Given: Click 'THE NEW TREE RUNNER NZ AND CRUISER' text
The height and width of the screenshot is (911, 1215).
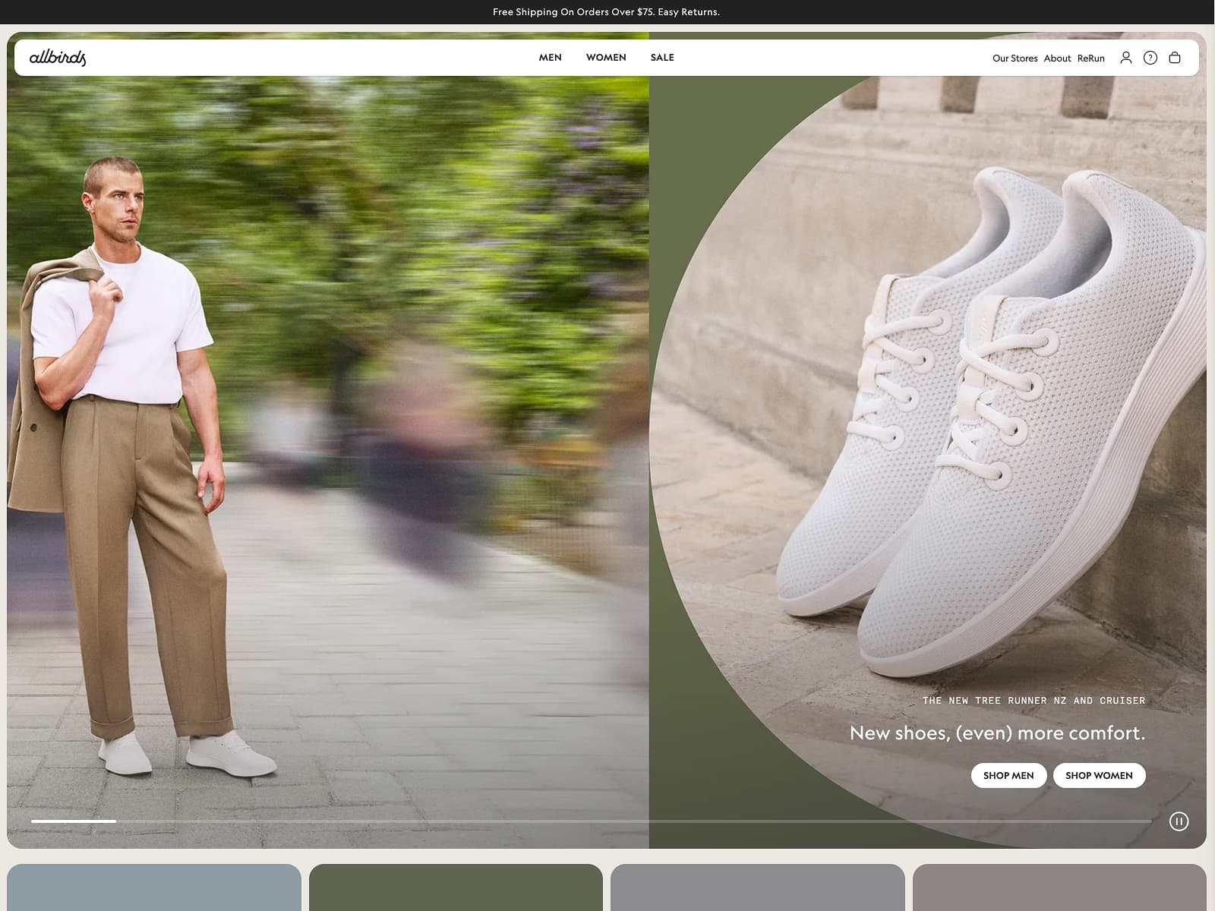Looking at the screenshot, I should point(1034,701).
